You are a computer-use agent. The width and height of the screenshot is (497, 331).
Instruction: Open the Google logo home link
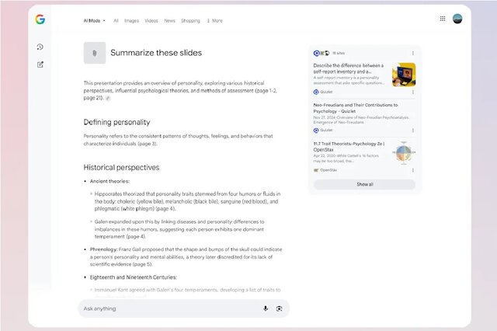click(x=40, y=19)
